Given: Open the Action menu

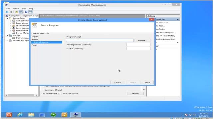Looking at the screenshot, I should [x=16, y=9].
